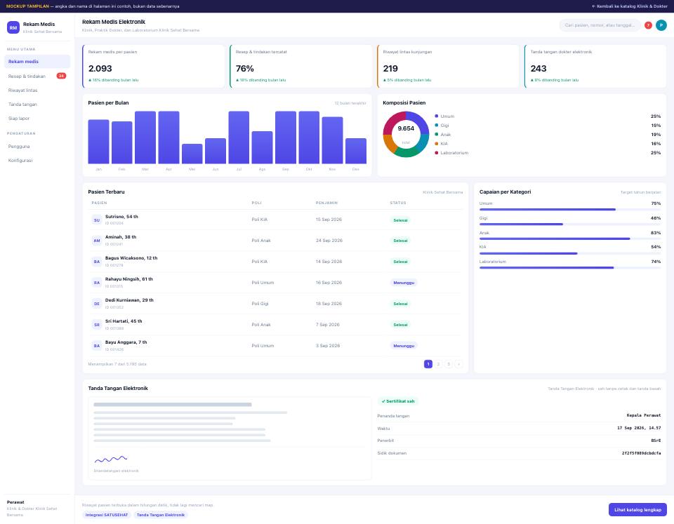Click the search patients input field

point(600,25)
